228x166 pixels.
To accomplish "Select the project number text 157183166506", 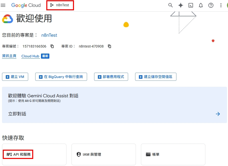I will click(34, 46).
